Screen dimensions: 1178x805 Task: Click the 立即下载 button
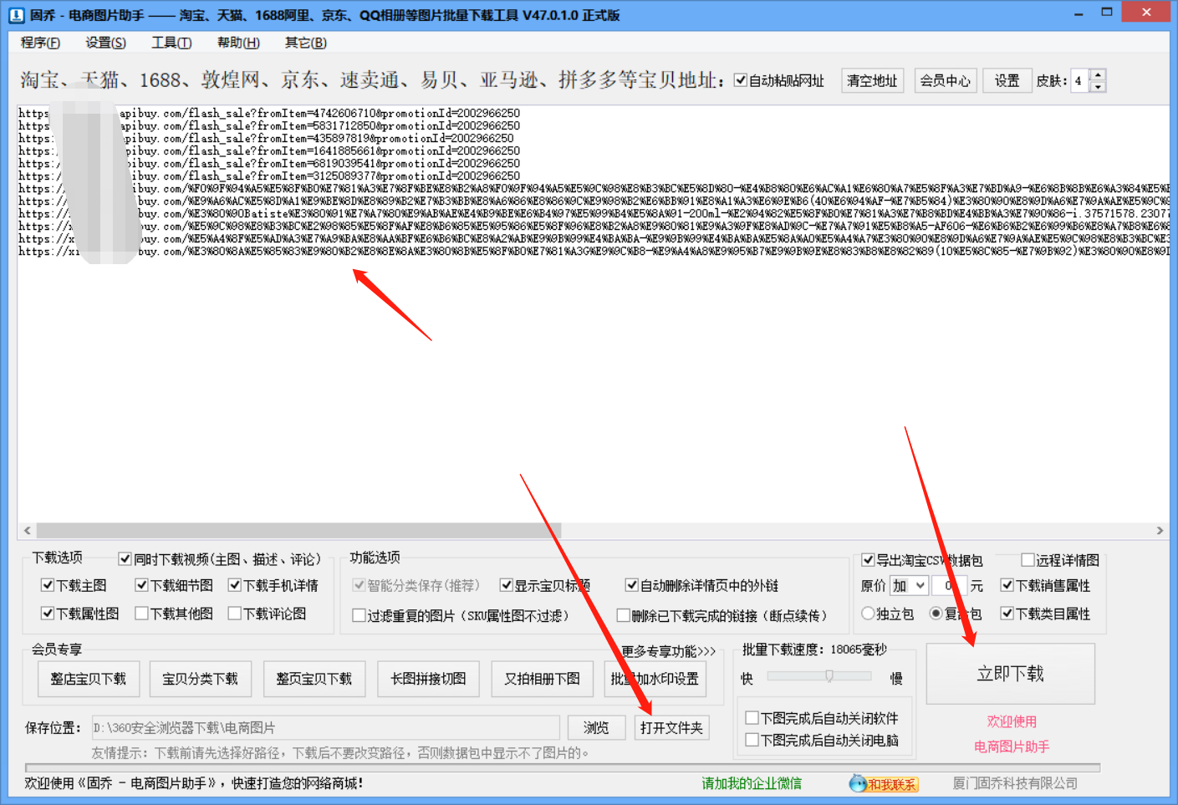1011,674
